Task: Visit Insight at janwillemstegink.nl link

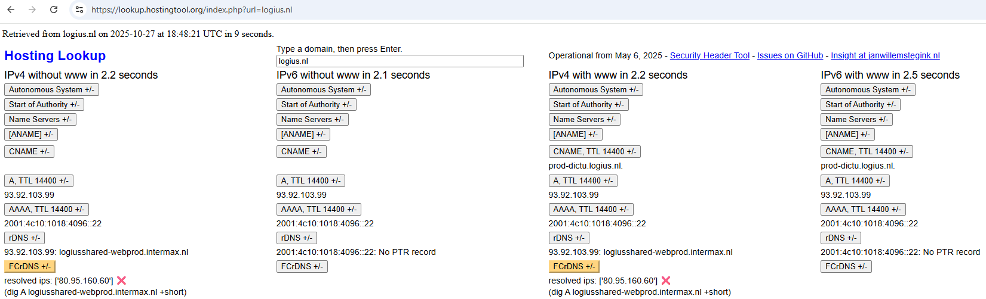Action: point(885,55)
